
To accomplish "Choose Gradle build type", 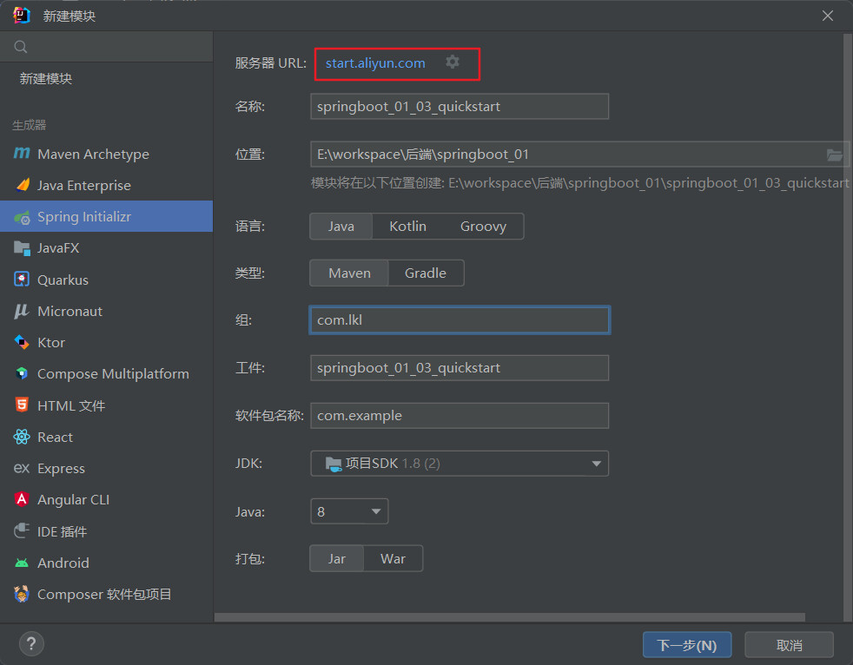I will tap(426, 273).
